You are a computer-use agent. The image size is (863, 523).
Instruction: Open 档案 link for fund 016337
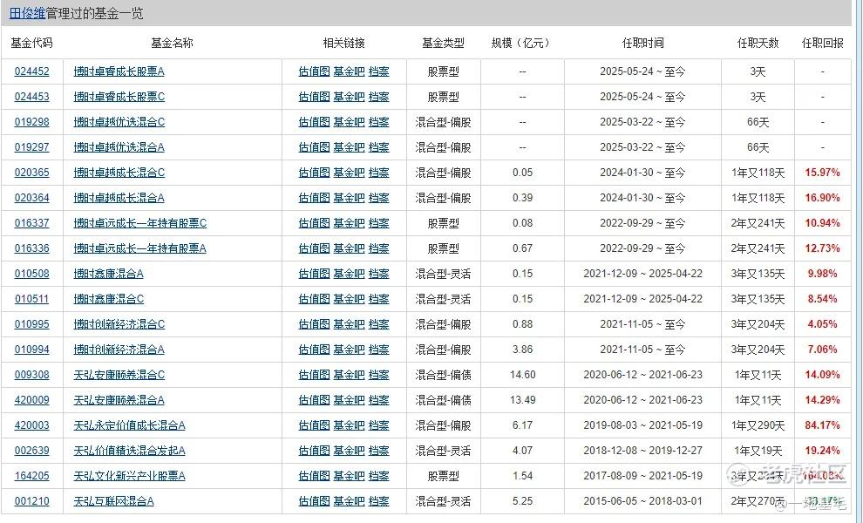(378, 223)
